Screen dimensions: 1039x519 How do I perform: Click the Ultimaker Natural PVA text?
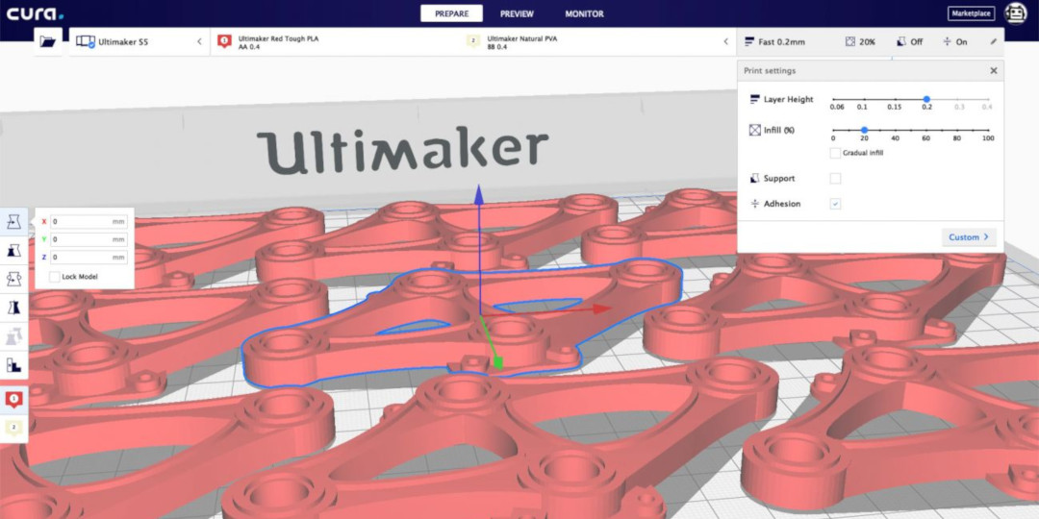[x=522, y=38]
